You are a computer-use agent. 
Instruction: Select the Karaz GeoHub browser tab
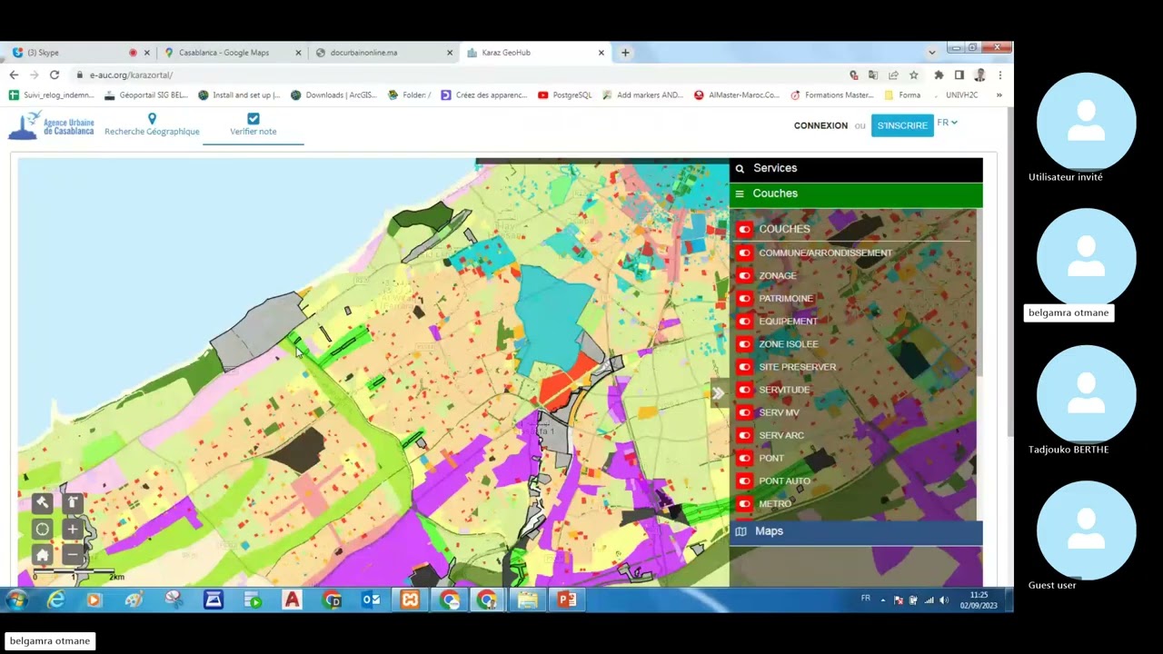pyautogui.click(x=536, y=53)
